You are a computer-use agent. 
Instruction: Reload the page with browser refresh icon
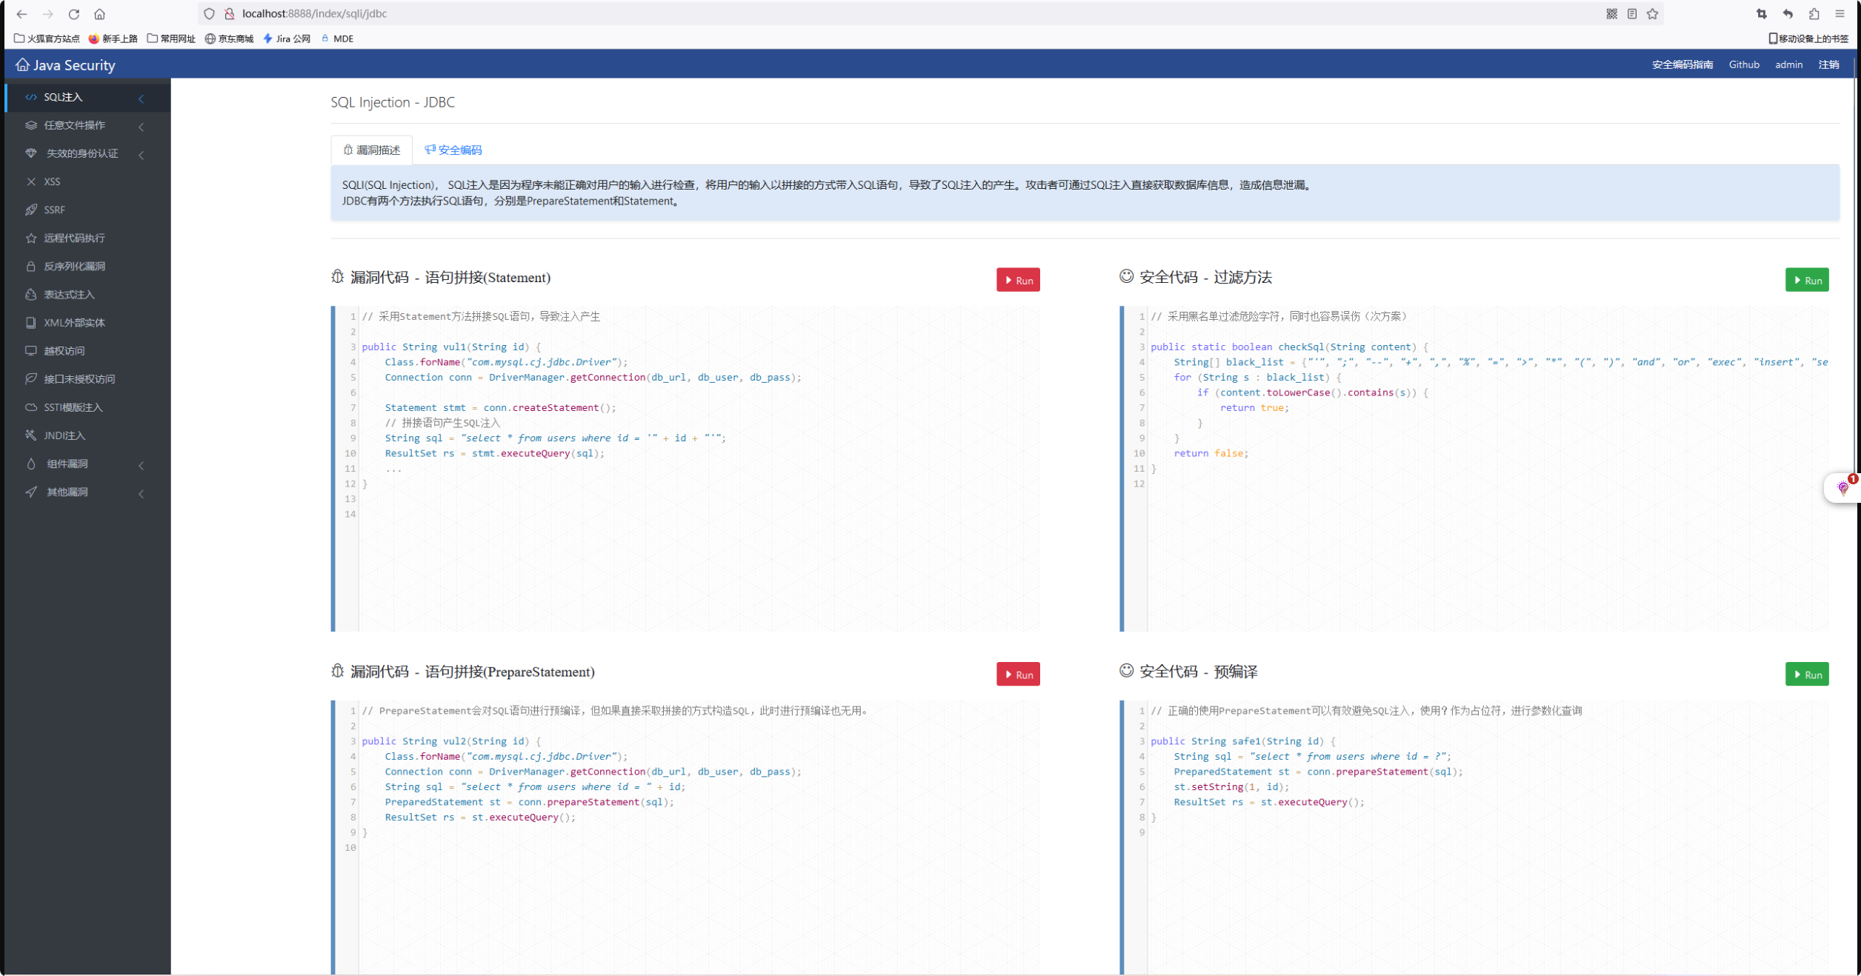pyautogui.click(x=74, y=14)
